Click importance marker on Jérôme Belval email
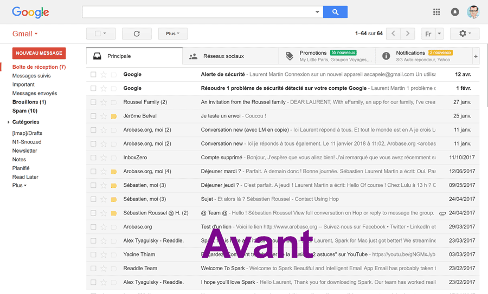488x294 pixels. click(x=114, y=116)
